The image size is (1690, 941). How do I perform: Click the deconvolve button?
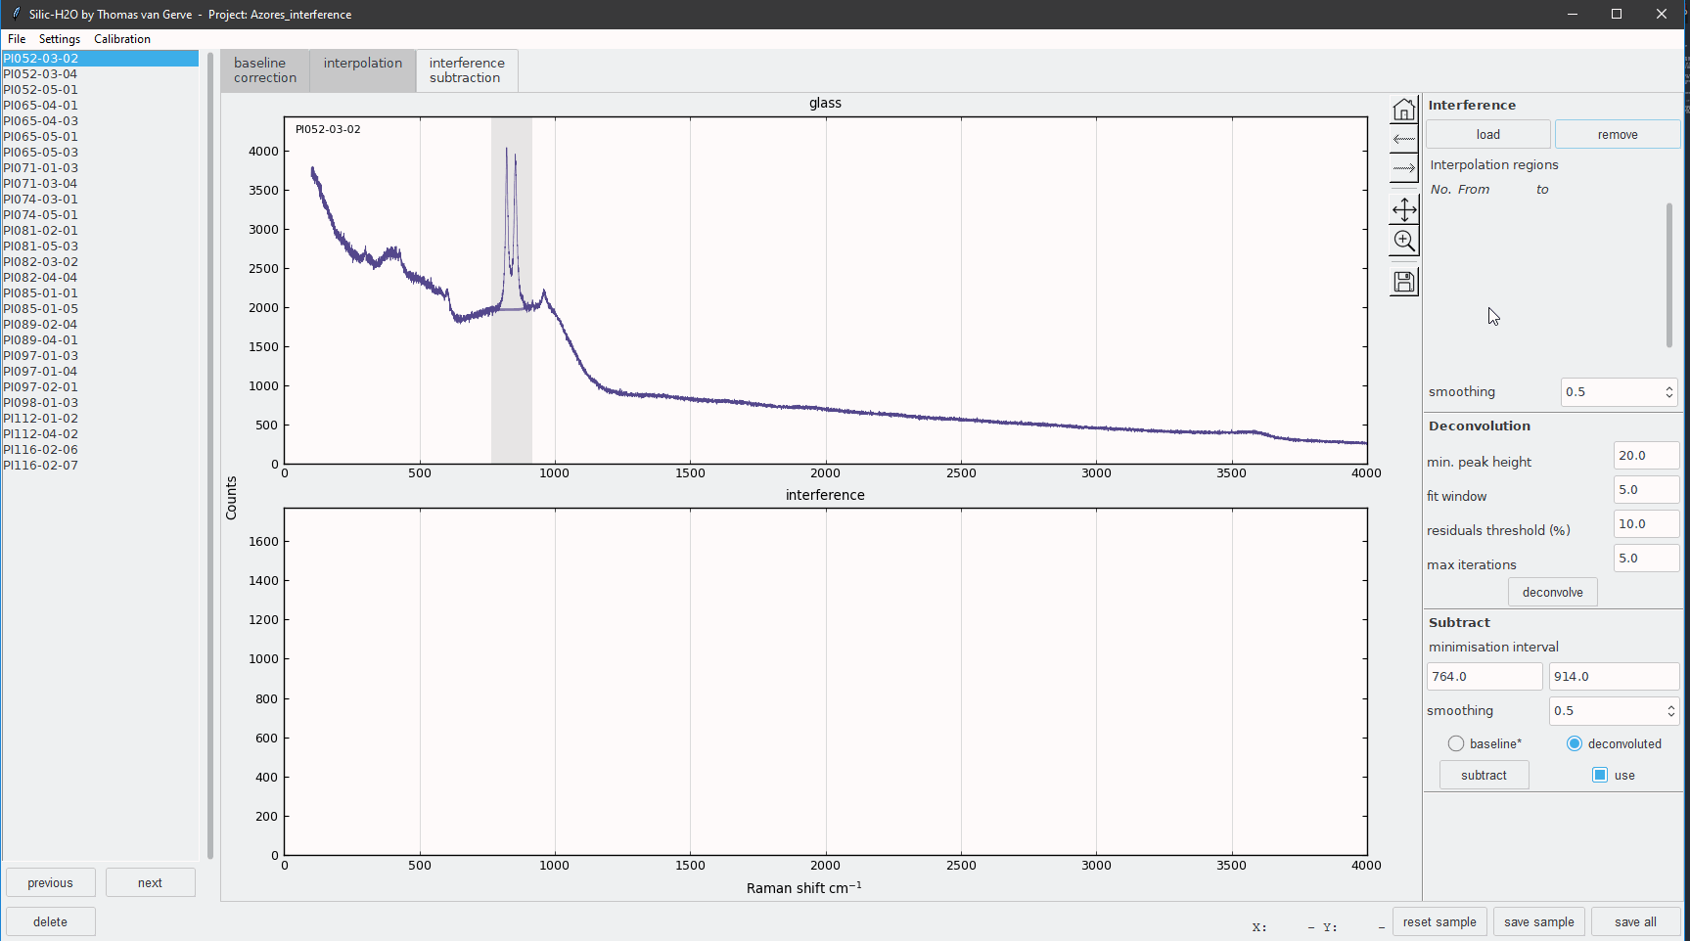pyautogui.click(x=1552, y=592)
